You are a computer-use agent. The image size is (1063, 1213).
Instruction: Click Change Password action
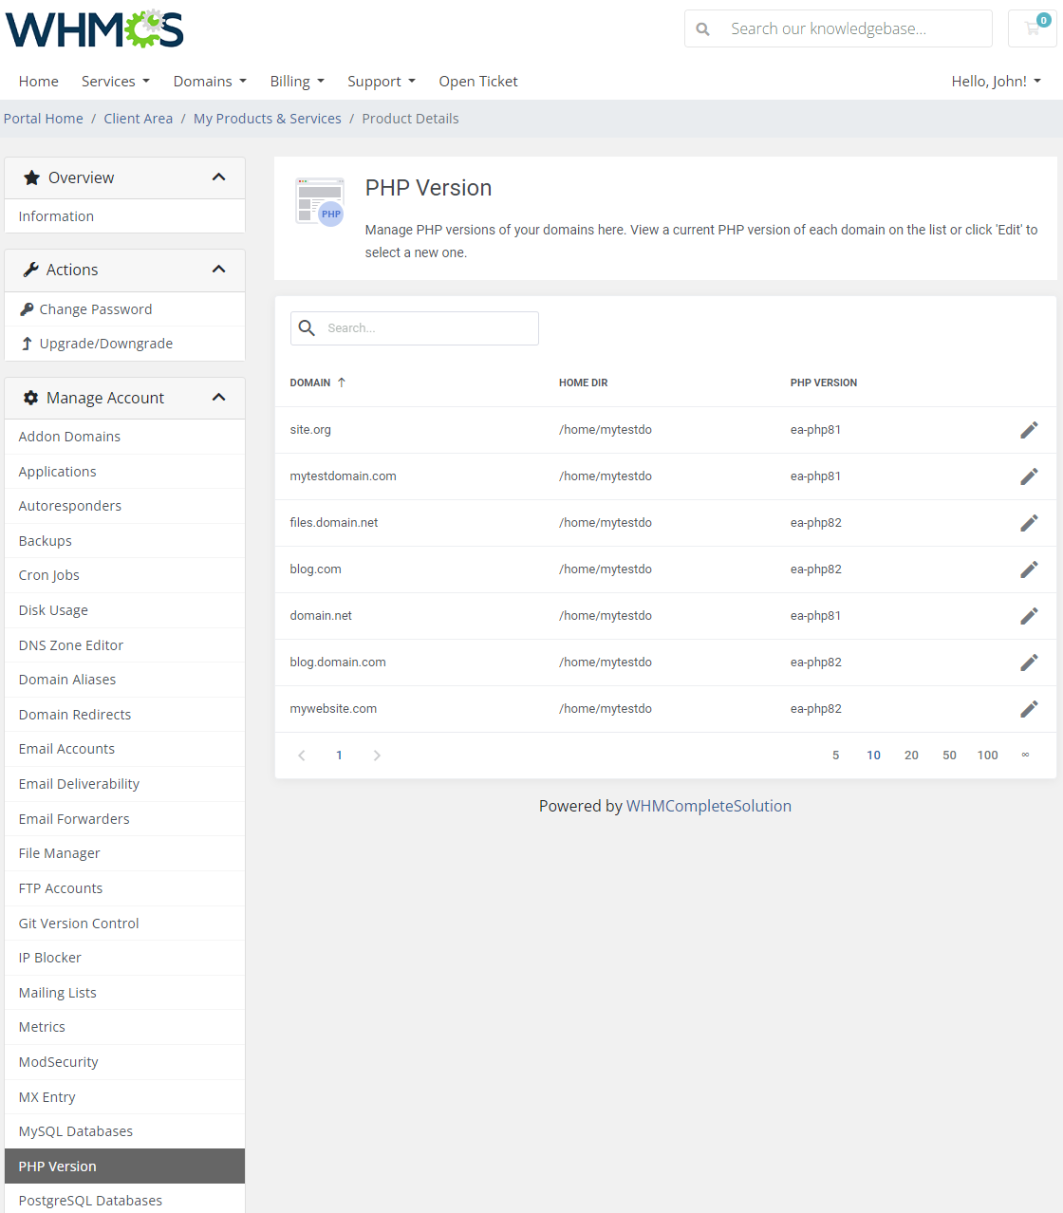[124, 309]
